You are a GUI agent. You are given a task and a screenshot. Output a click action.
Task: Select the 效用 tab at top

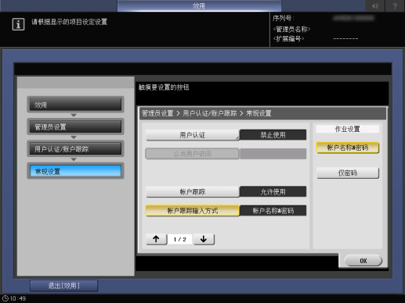[199, 5]
